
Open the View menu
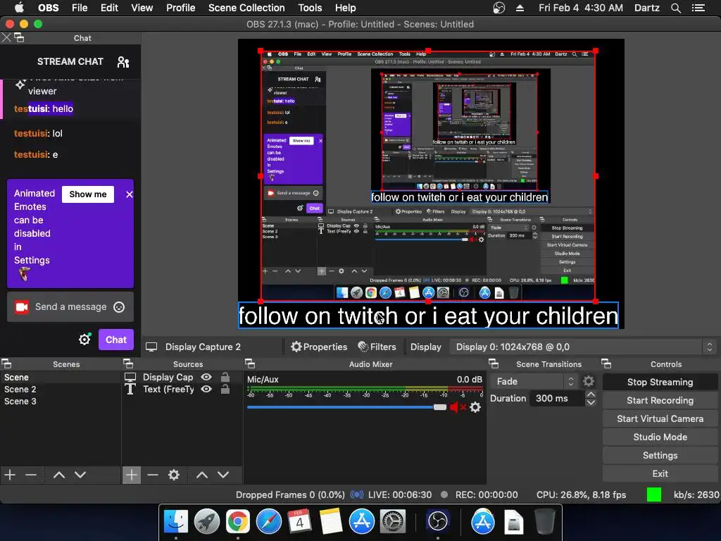[142, 8]
